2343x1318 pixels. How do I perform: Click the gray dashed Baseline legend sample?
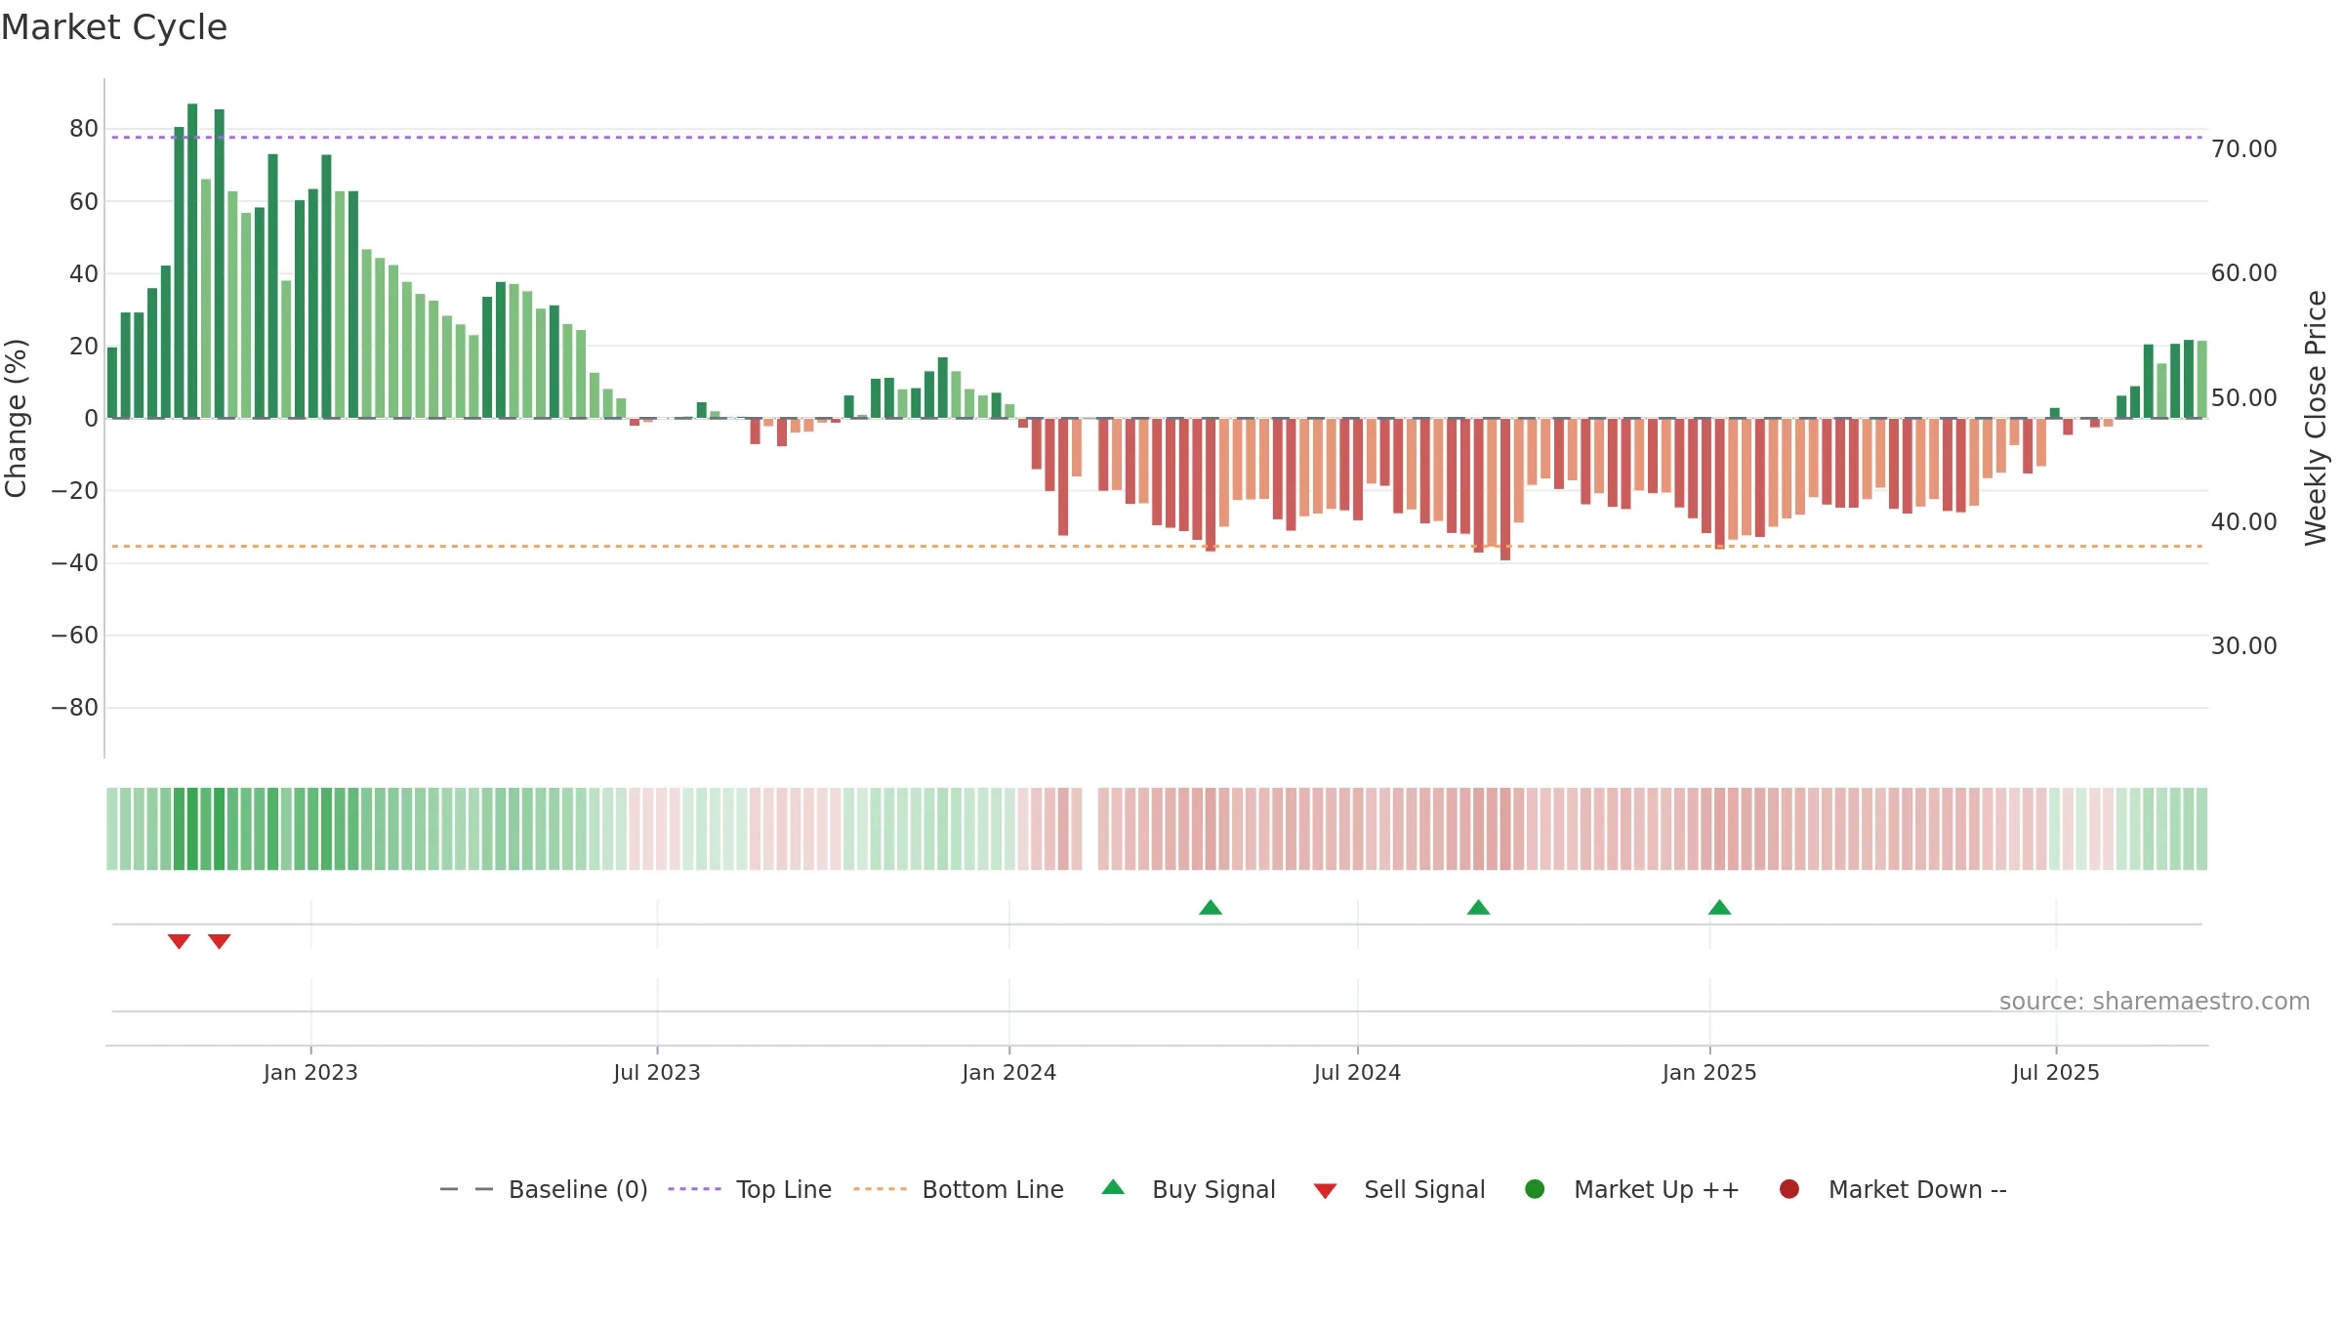[467, 1189]
